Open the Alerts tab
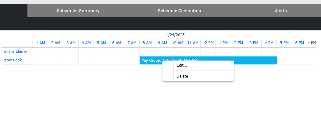Screen dimensions: 321x114 point(281,11)
